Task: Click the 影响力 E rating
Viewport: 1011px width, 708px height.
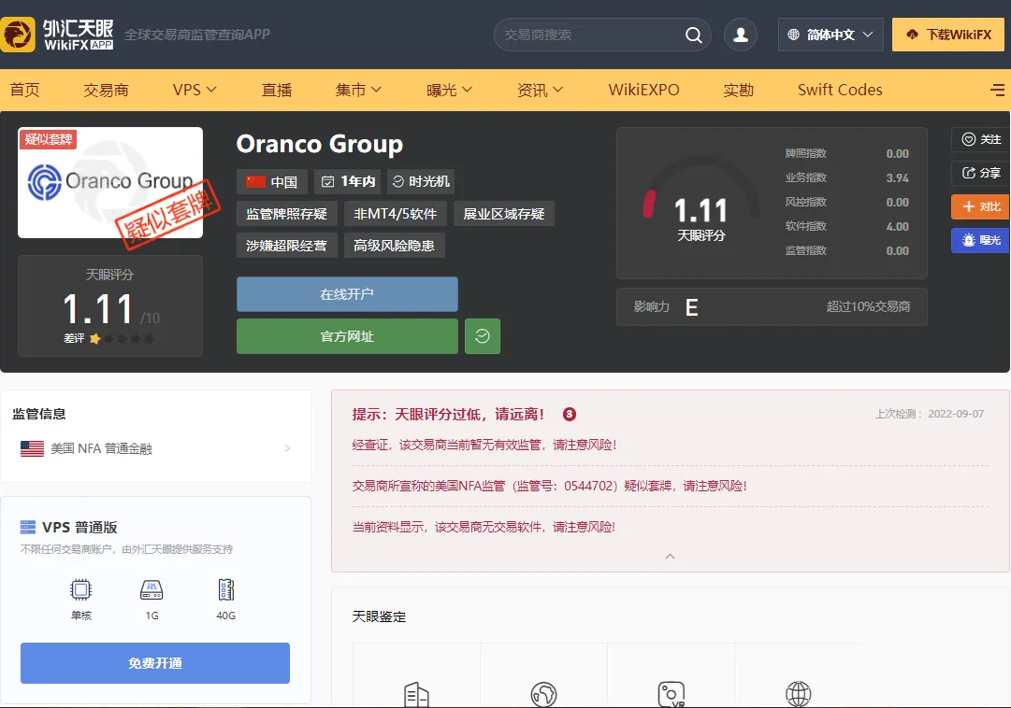Action: 665,307
